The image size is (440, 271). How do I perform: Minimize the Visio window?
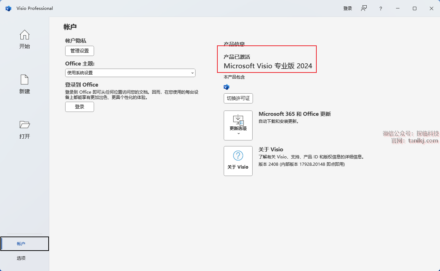pyautogui.click(x=398, y=8)
